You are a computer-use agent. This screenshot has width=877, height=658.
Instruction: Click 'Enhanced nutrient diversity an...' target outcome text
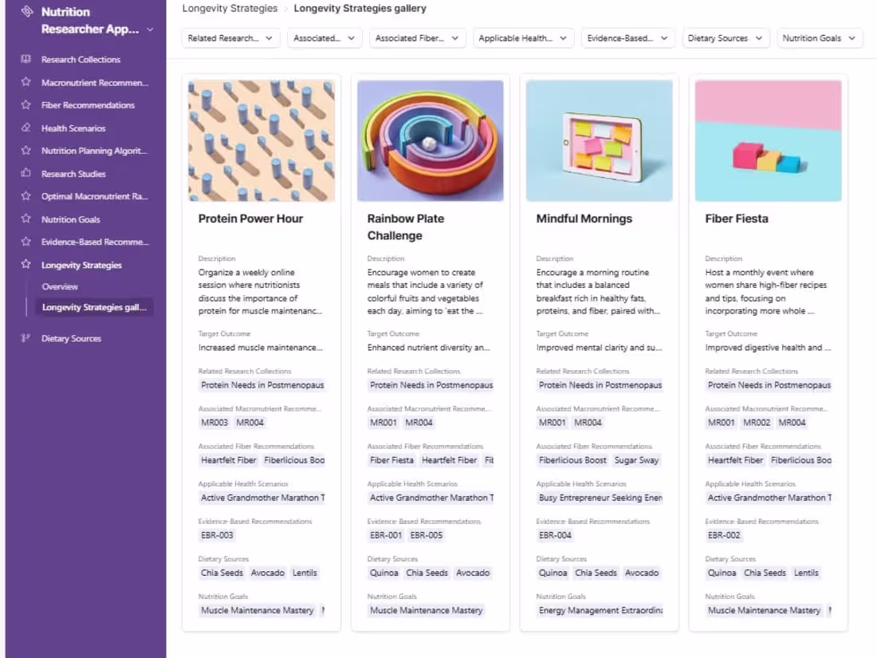(x=428, y=348)
